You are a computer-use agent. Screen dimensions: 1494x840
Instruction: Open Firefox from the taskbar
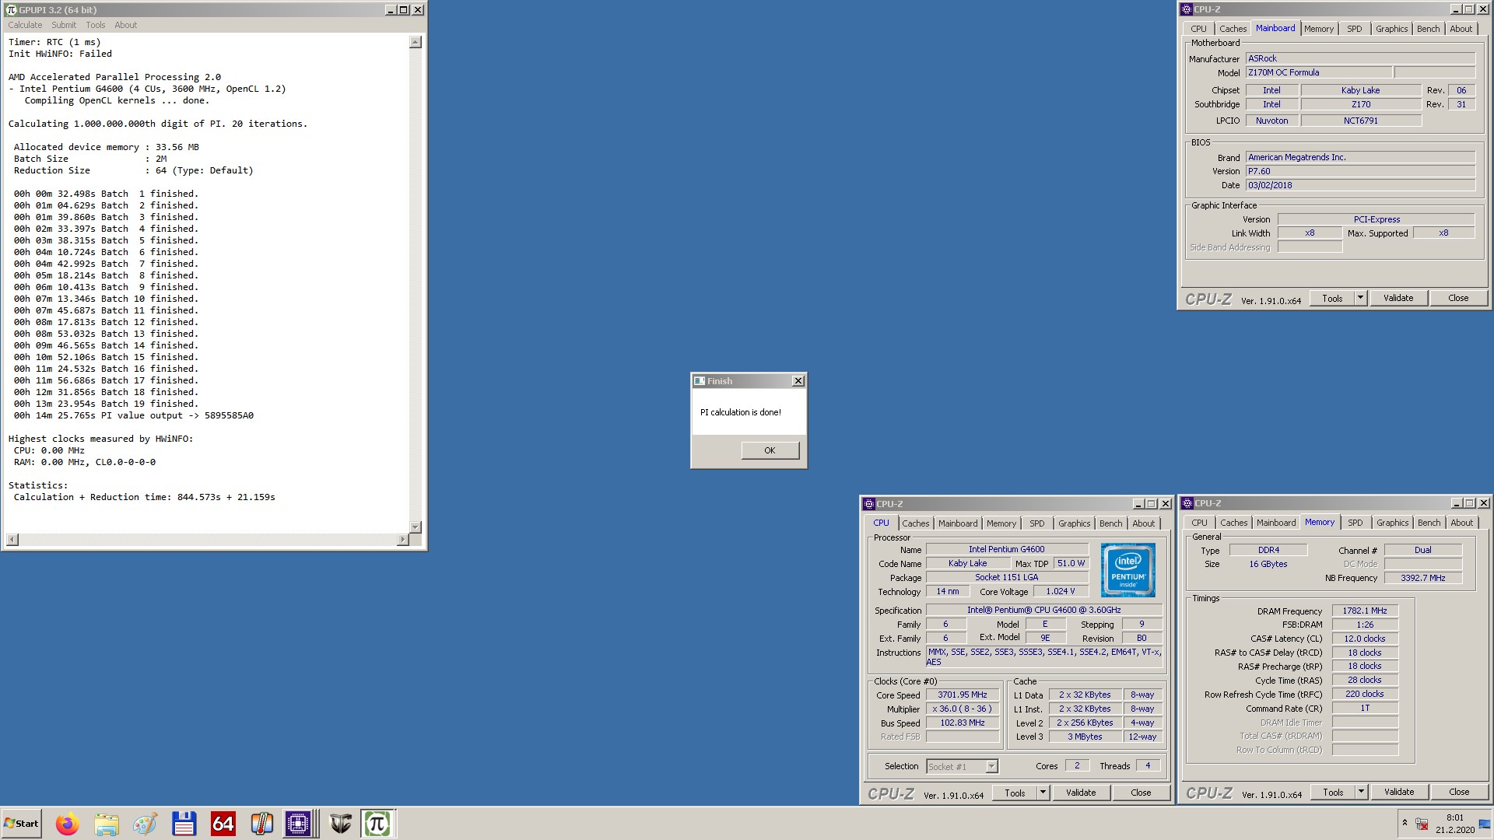pos(67,824)
